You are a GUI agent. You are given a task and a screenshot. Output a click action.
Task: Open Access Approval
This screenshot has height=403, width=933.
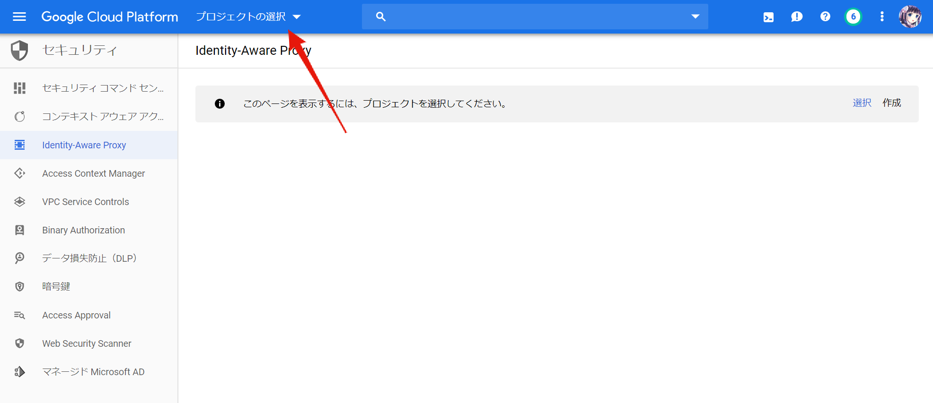[89, 315]
